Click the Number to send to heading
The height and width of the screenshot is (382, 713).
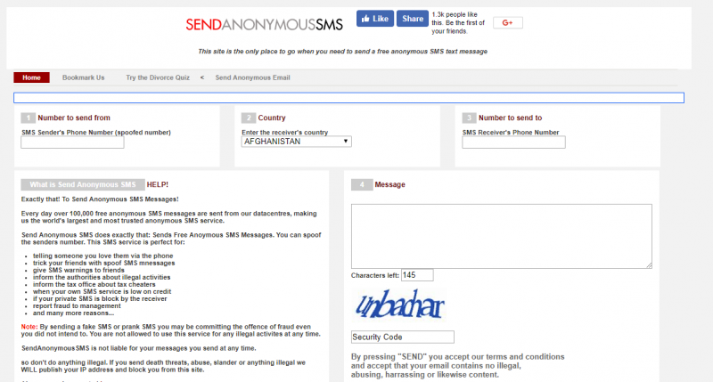tap(510, 118)
